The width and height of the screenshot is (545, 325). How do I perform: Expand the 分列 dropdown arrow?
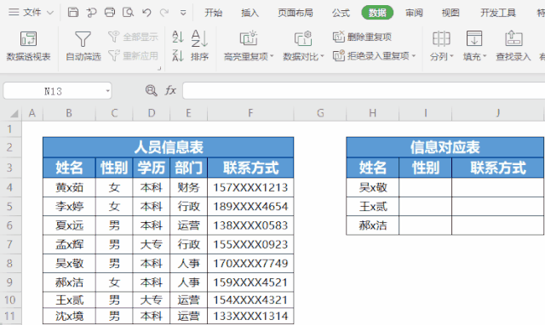[x=451, y=56]
